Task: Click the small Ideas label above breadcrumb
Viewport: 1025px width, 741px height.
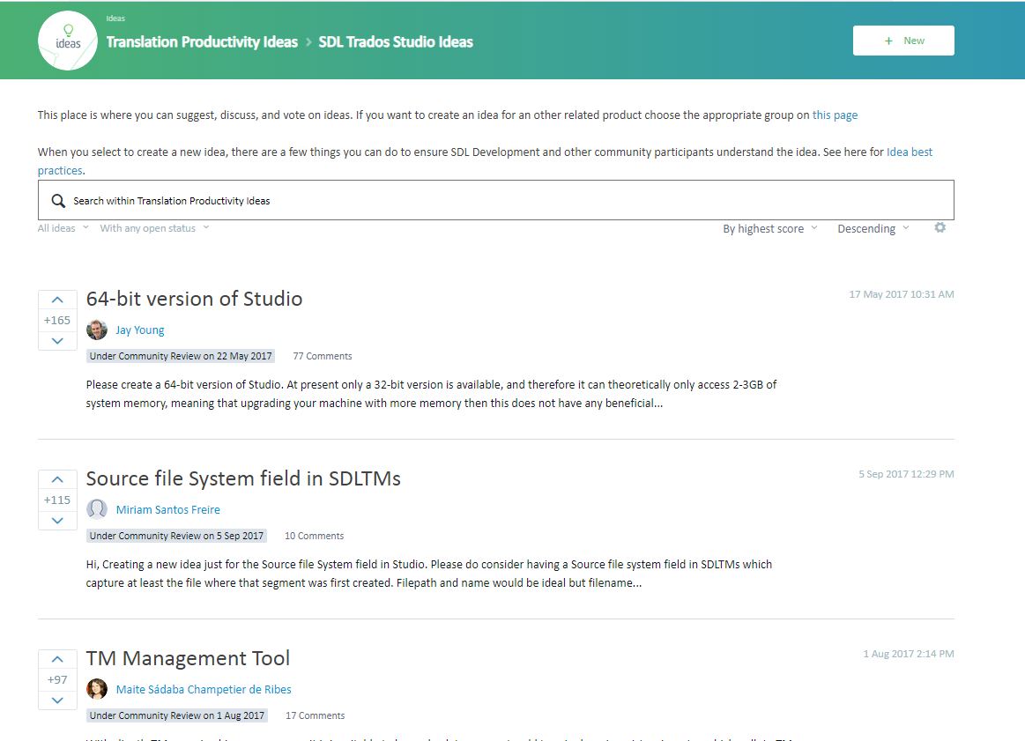Action: click(x=115, y=19)
